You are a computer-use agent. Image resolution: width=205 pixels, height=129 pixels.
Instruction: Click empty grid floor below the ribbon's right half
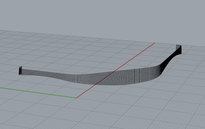(x=144, y=99)
